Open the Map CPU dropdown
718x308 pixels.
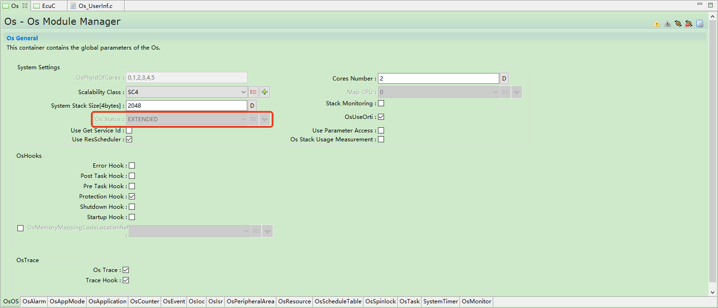[x=496, y=93]
